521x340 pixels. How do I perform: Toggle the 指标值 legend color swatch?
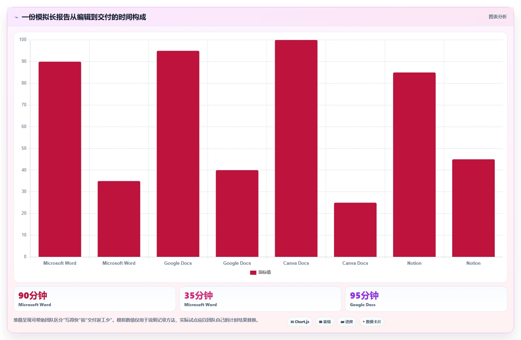coord(253,273)
